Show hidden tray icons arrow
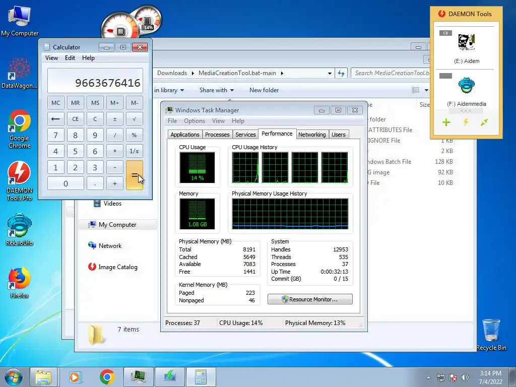This screenshot has height=387, width=516. click(x=428, y=377)
